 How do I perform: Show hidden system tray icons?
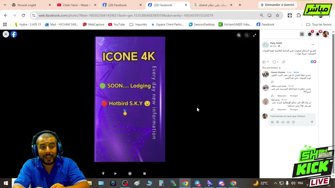[275, 183]
